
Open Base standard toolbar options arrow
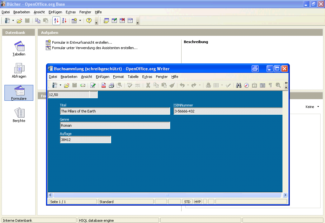pos(96,21)
